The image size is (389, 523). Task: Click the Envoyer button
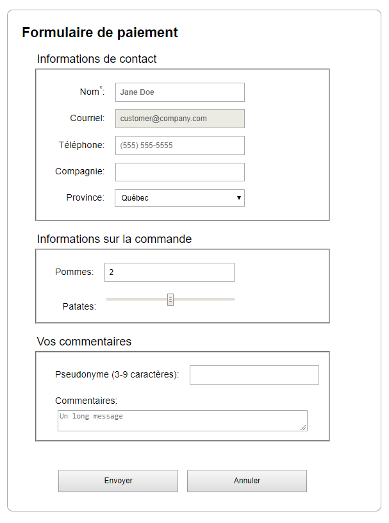[118, 481]
